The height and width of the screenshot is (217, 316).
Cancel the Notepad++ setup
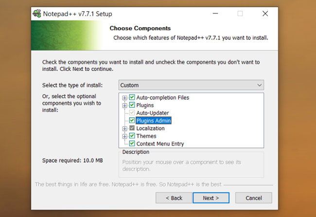pyautogui.click(x=253, y=198)
